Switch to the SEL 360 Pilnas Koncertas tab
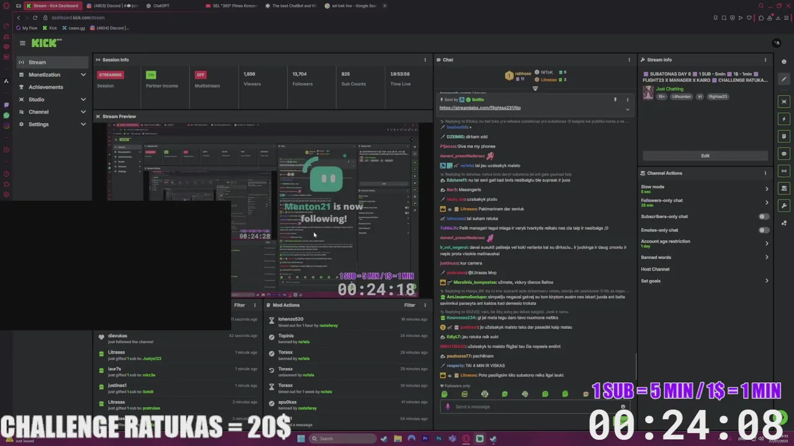Screen dimensions: 794x446 [233, 6]
